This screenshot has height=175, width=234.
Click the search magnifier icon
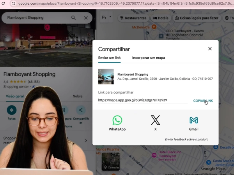(x=73, y=18)
